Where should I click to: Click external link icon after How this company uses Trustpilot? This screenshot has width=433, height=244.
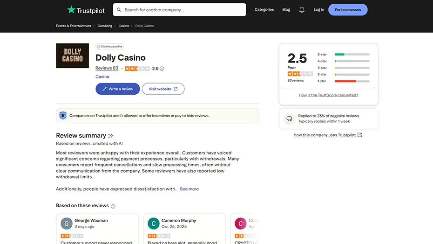pos(359,135)
